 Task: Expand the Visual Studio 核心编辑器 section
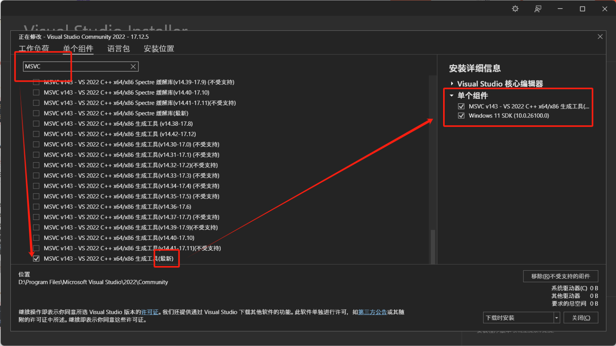coord(452,83)
